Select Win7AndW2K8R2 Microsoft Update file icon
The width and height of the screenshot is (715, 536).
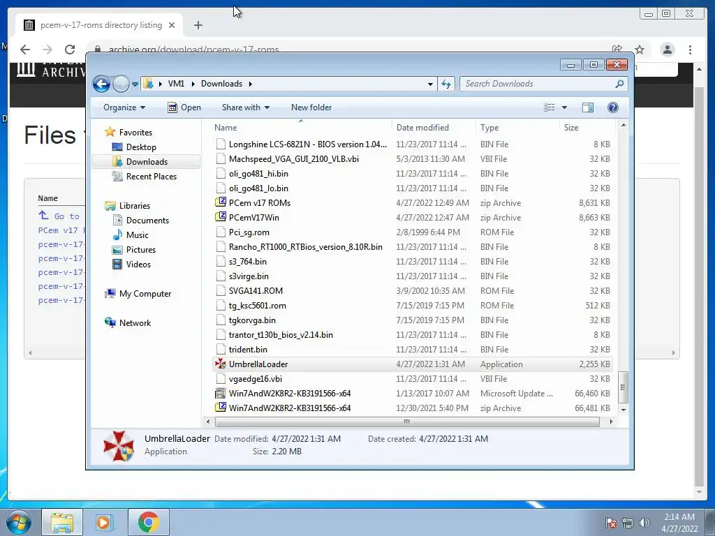point(221,393)
